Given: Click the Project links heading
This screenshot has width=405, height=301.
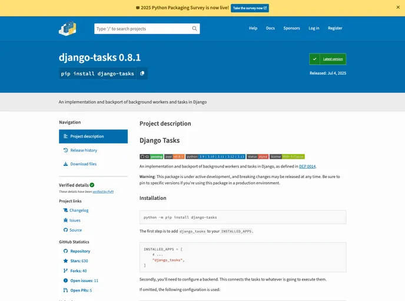Looking at the screenshot, I should [x=70, y=201].
